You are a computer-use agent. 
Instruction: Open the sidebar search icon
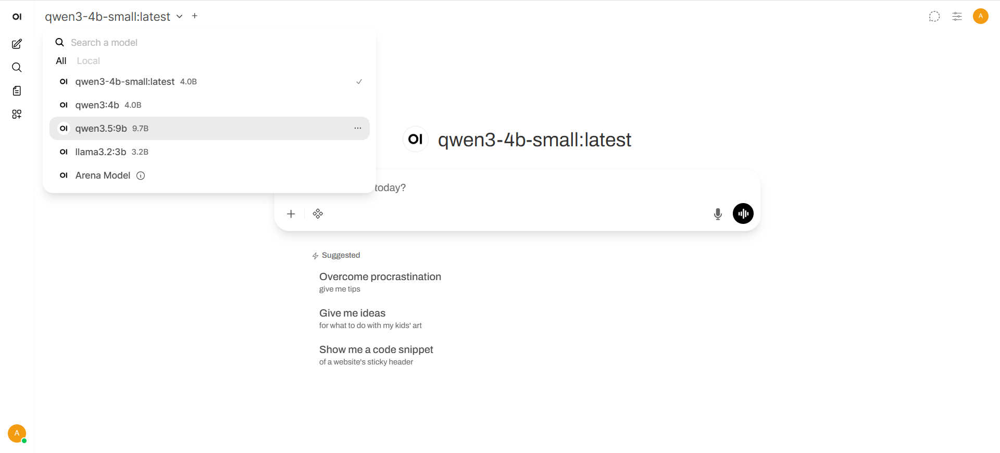tap(17, 67)
